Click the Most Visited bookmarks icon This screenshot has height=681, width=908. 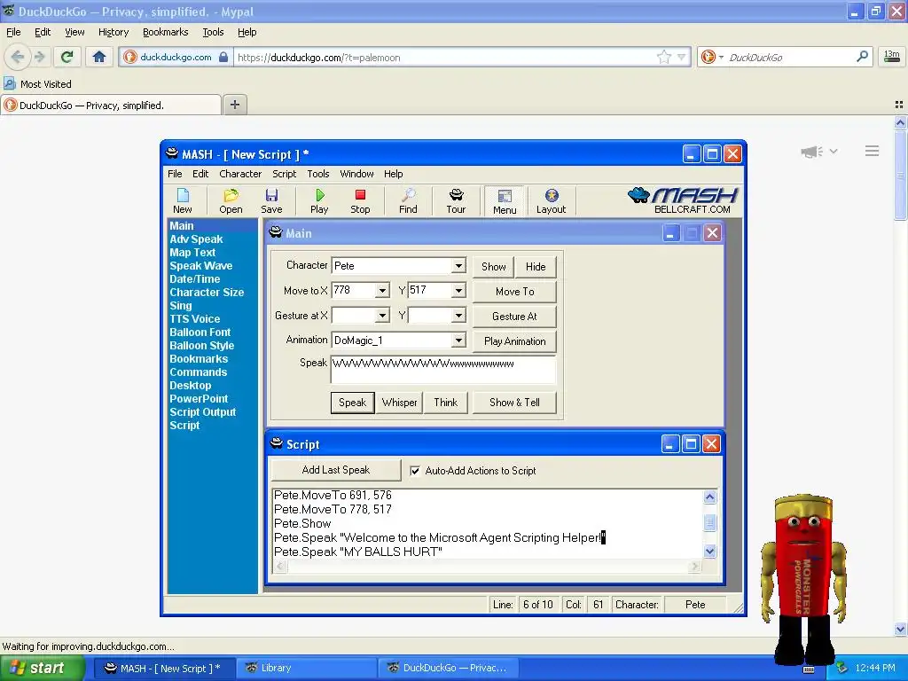pyautogui.click(x=9, y=83)
